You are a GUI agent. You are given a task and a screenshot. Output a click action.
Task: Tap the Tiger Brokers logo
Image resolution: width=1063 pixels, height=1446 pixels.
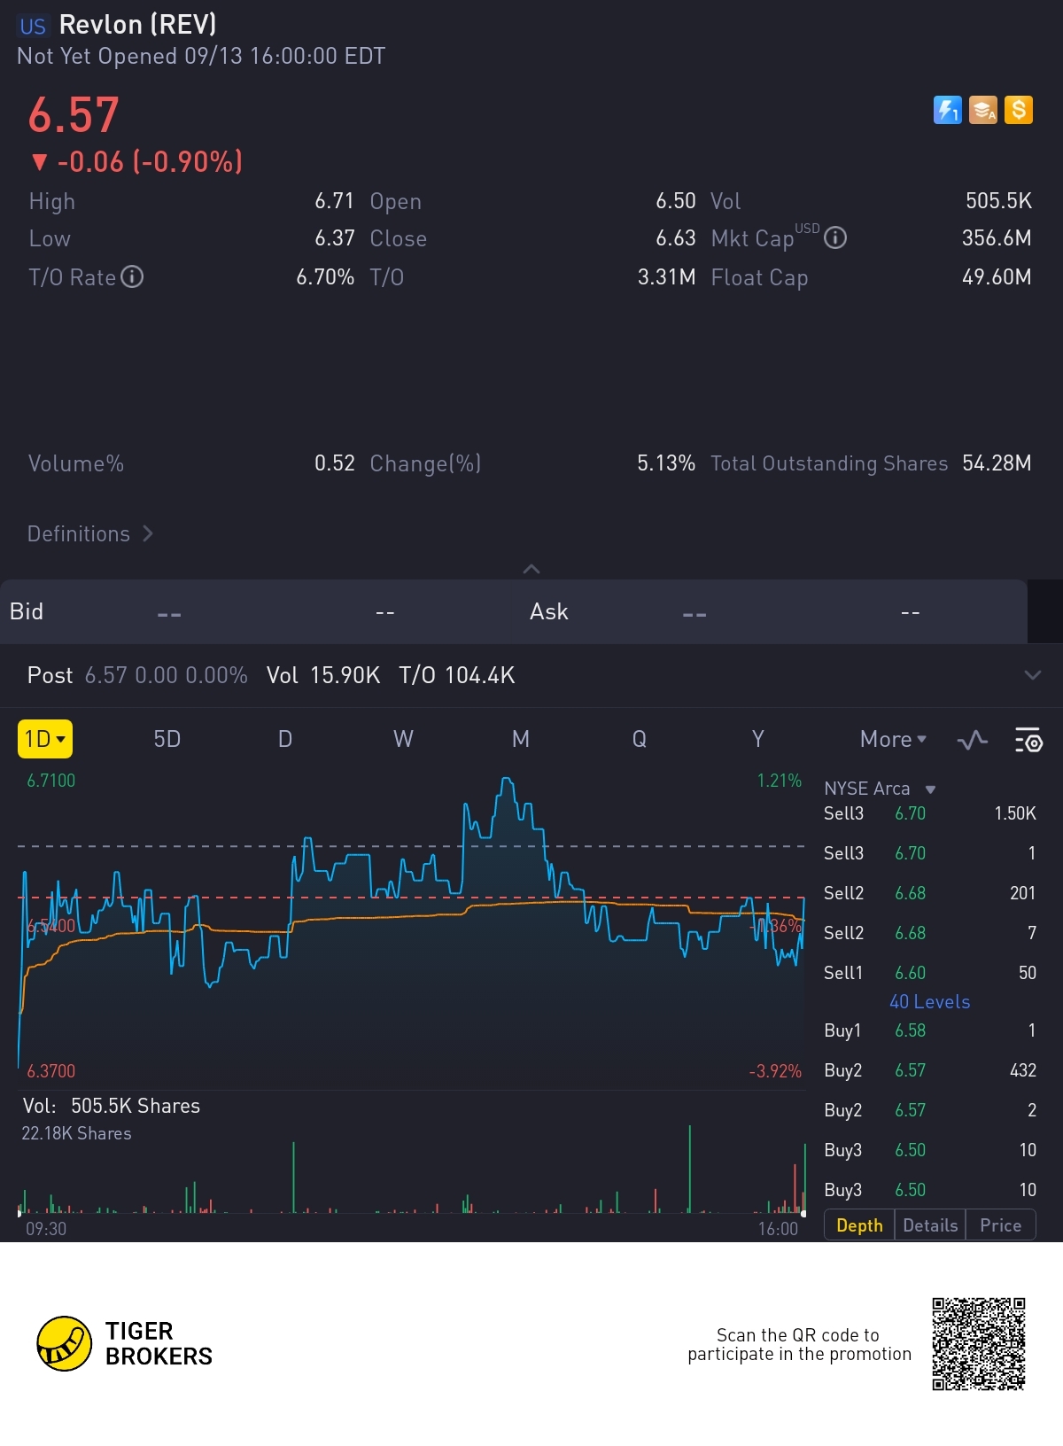pos(124,1343)
